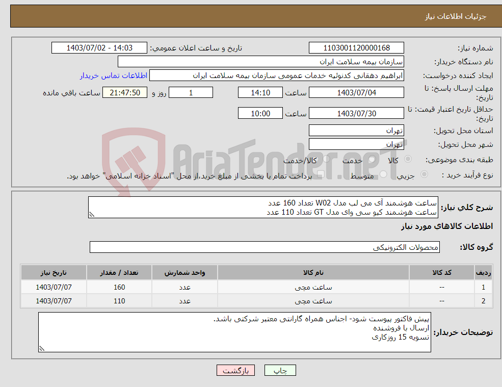The image size is (502, 387).
Task: Click the ردیف column header
Action: point(483,273)
